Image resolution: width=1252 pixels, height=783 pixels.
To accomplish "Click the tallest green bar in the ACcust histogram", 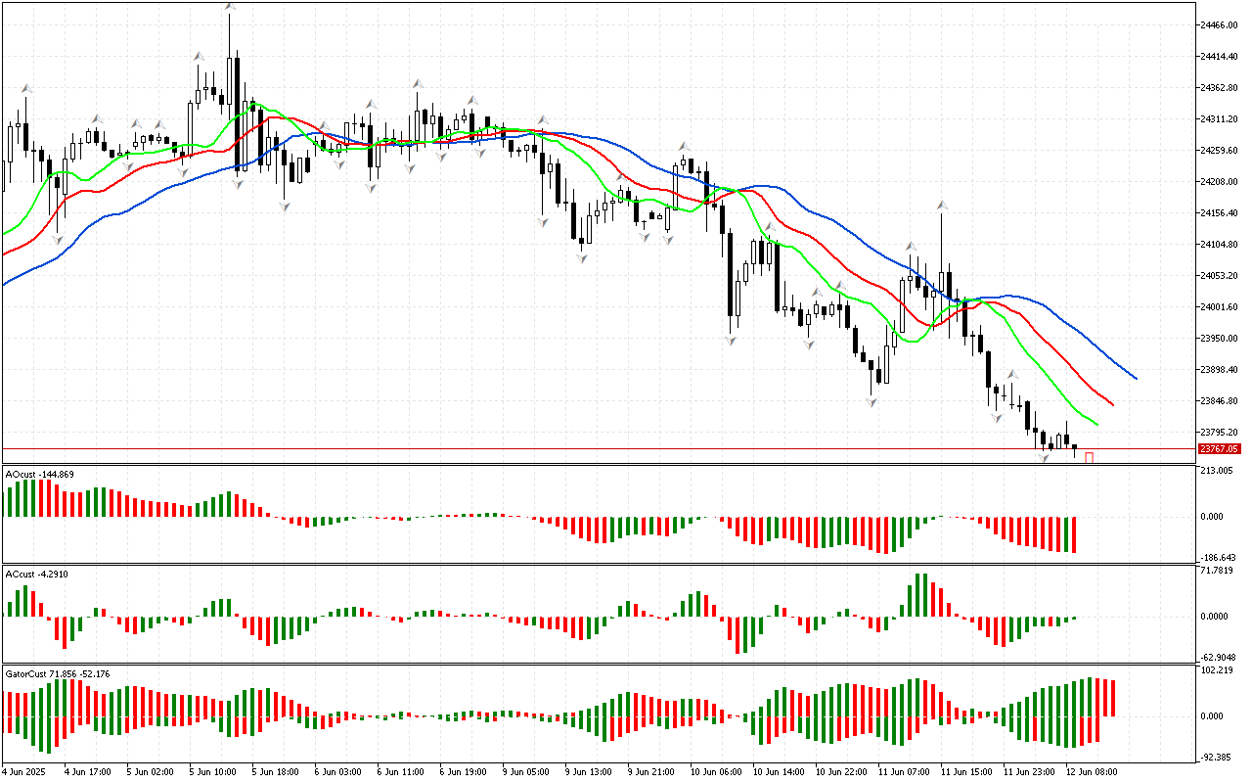I will click(919, 594).
